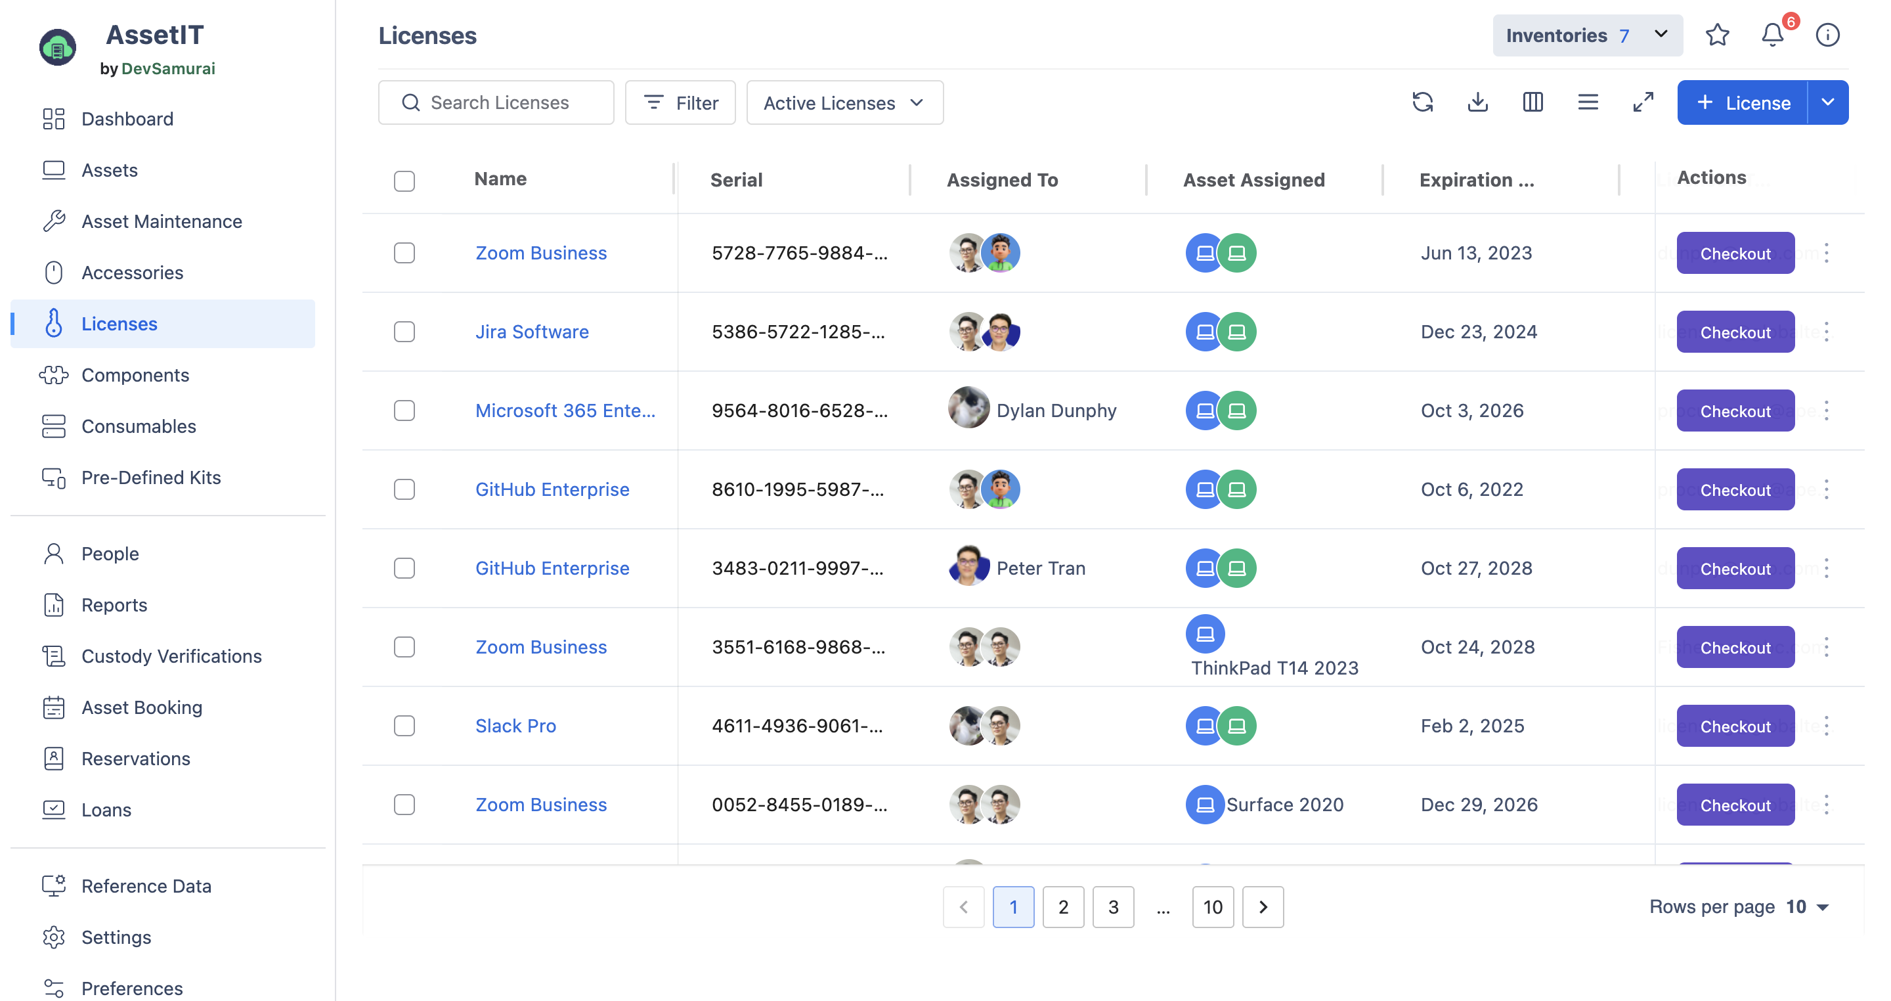Click green asset icon in Jira Software row
This screenshot has height=1001, width=1891.
click(1237, 331)
